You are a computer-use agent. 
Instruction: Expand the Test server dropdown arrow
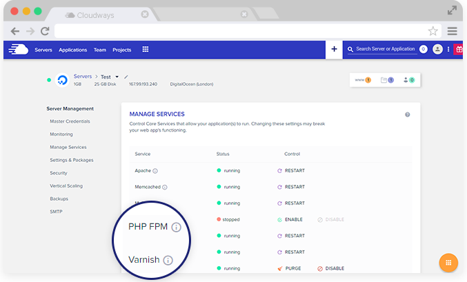point(117,77)
